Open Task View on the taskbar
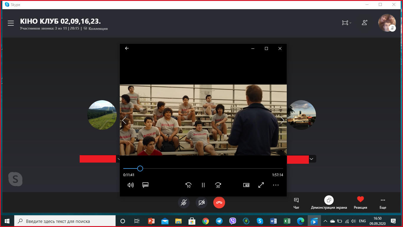 point(137,221)
